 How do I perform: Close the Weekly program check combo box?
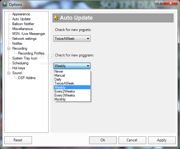click(x=72, y=66)
